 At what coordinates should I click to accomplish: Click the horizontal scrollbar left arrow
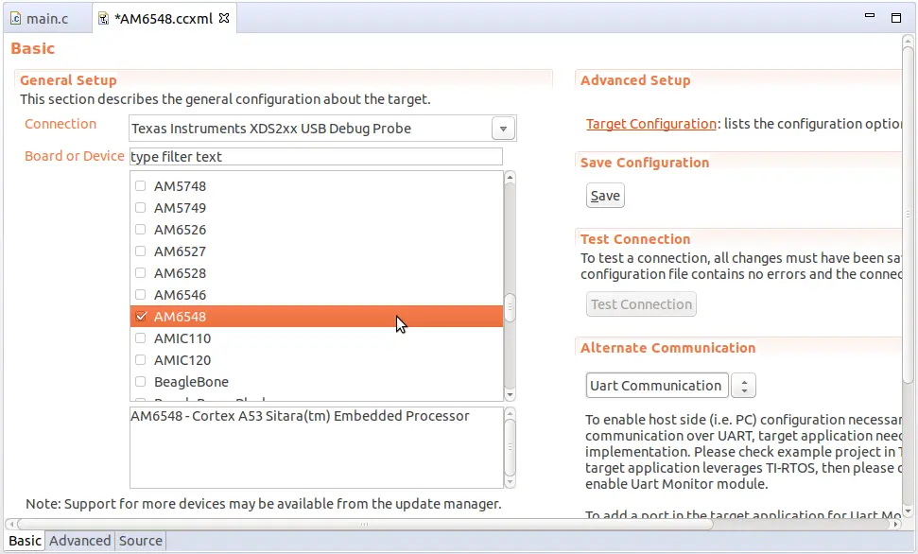coord(10,524)
